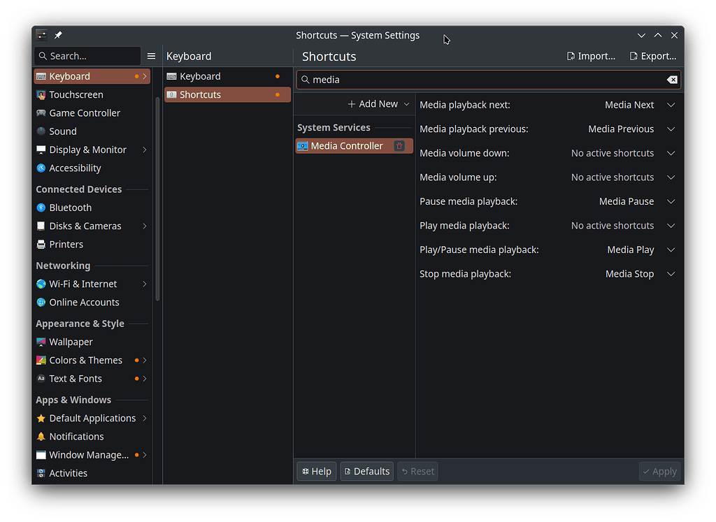Click the hamburger menu beside the search box
The height and width of the screenshot is (522, 716).
tap(151, 56)
